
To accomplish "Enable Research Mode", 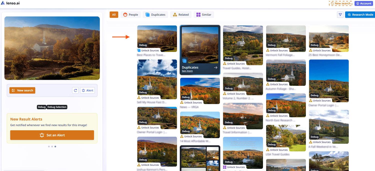I will click(360, 15).
